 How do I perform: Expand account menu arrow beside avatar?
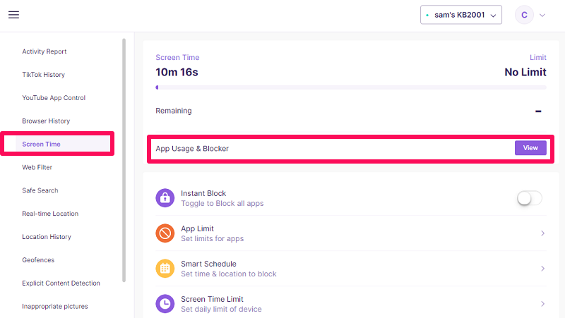pyautogui.click(x=542, y=15)
